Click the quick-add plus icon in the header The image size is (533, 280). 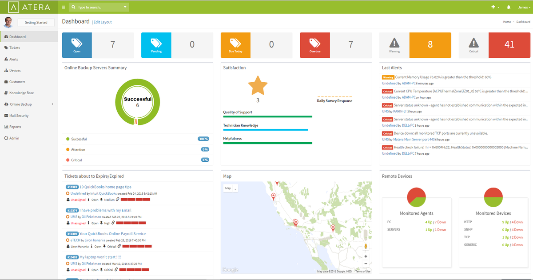[493, 7]
